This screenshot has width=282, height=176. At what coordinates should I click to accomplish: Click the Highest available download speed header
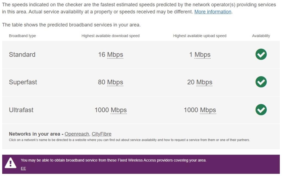coord(111,36)
